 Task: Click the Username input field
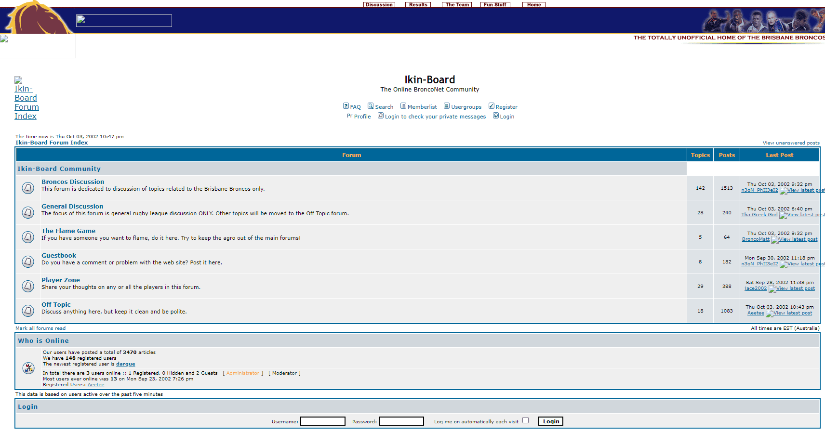tap(323, 421)
